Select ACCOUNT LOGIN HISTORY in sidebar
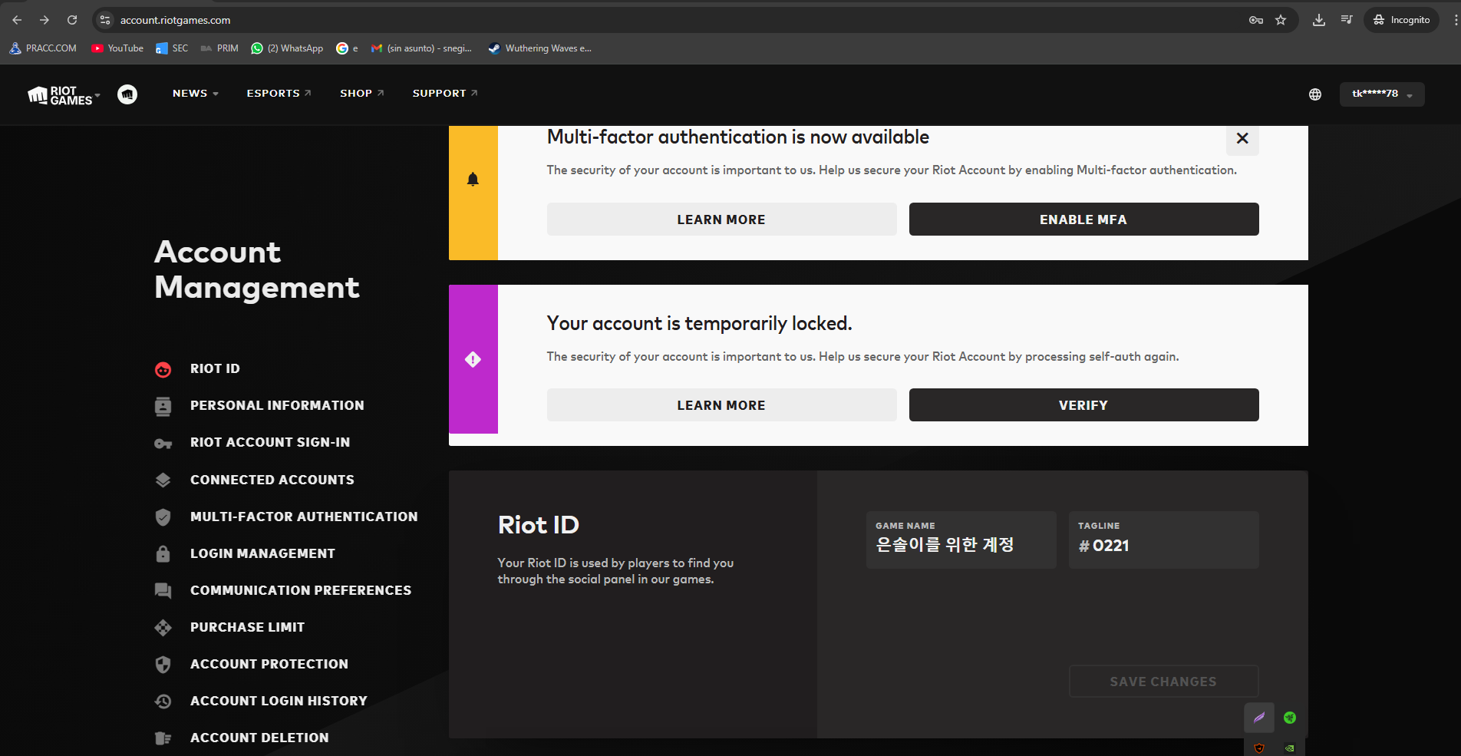The image size is (1461, 756). 279,702
